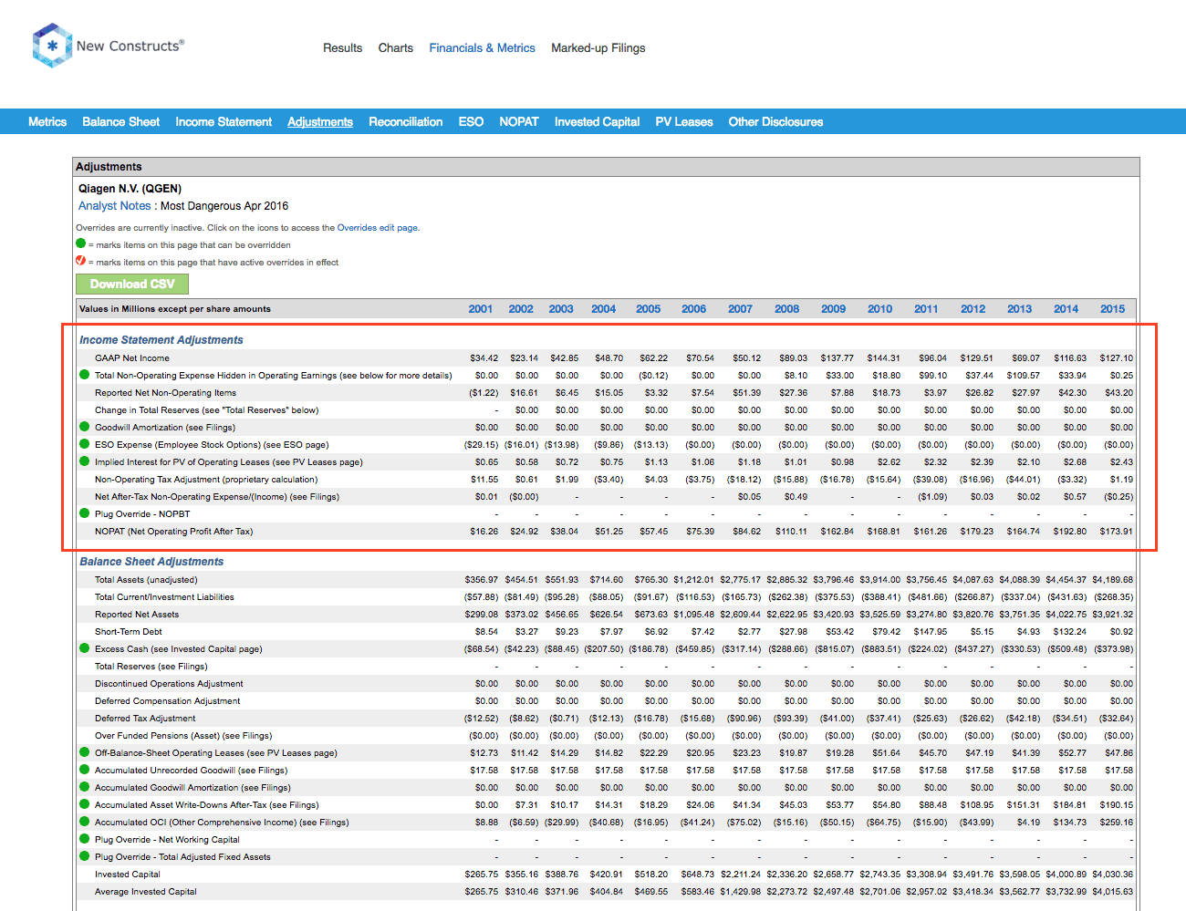
Task: Click green dot for Accumulated Goodwill Amortization
Action: pos(85,787)
